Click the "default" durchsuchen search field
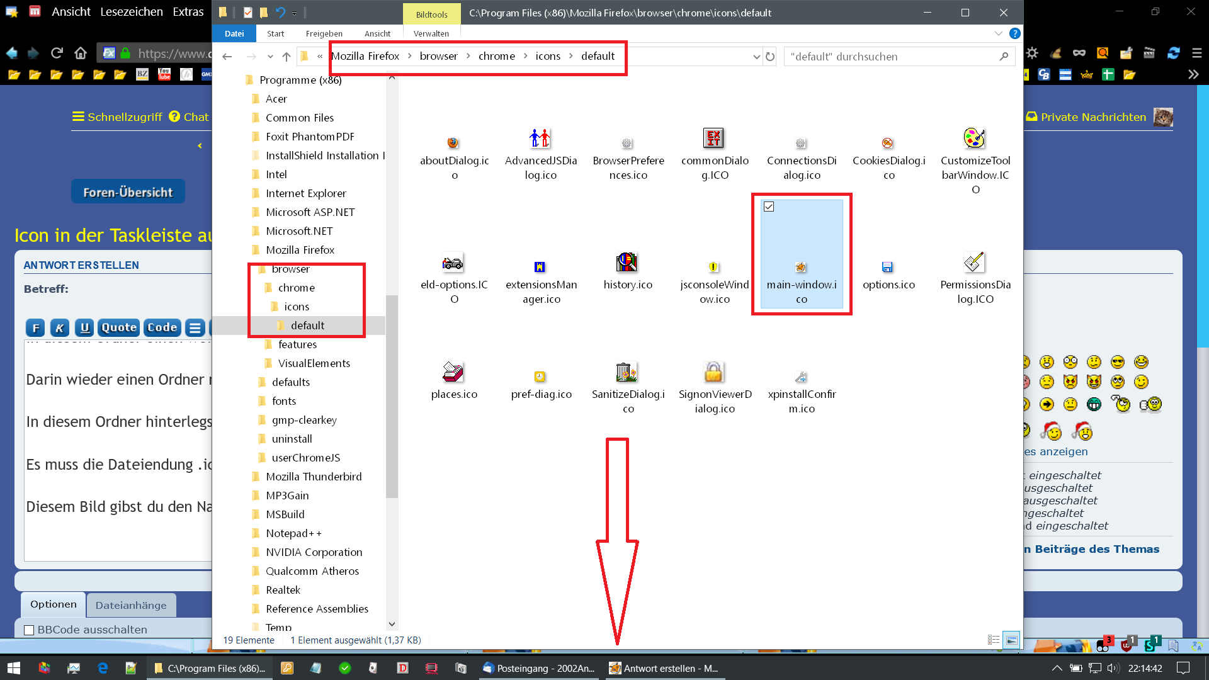This screenshot has width=1209, height=680. pos(888,57)
